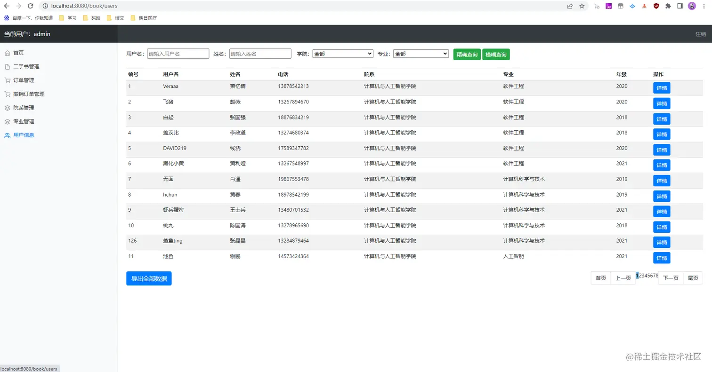Click the browser address bar URL
Viewport: 712px width, 372px height.
point(84,6)
